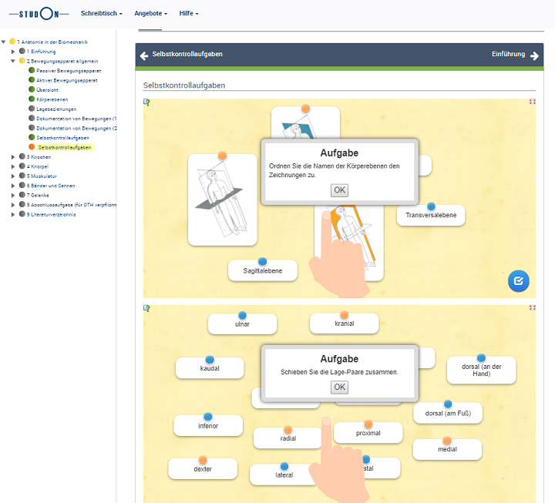Image resolution: width=555 pixels, height=503 pixels.
Task: Enter fullscreen for the first exercise
Action: pyautogui.click(x=532, y=102)
